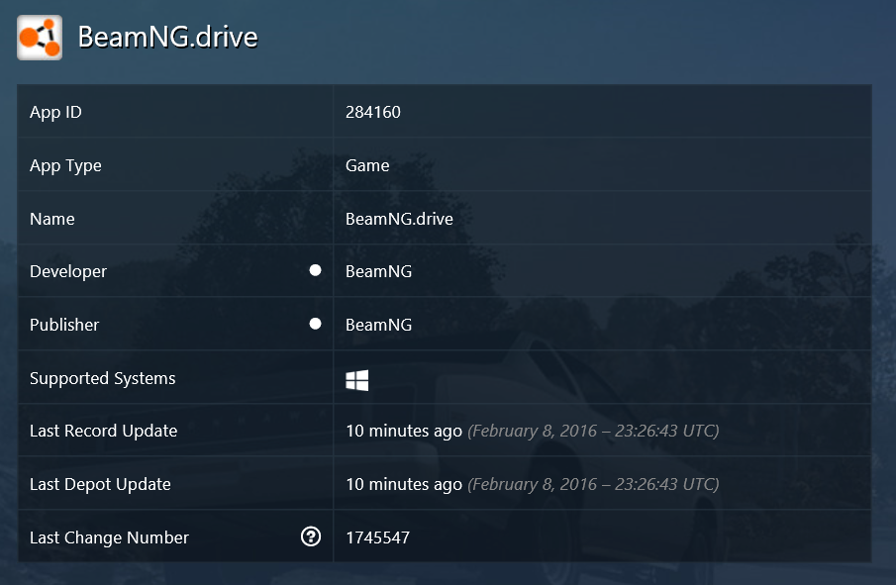The image size is (896, 585).
Task: Click the white dot beside Publisher
Action: (315, 324)
